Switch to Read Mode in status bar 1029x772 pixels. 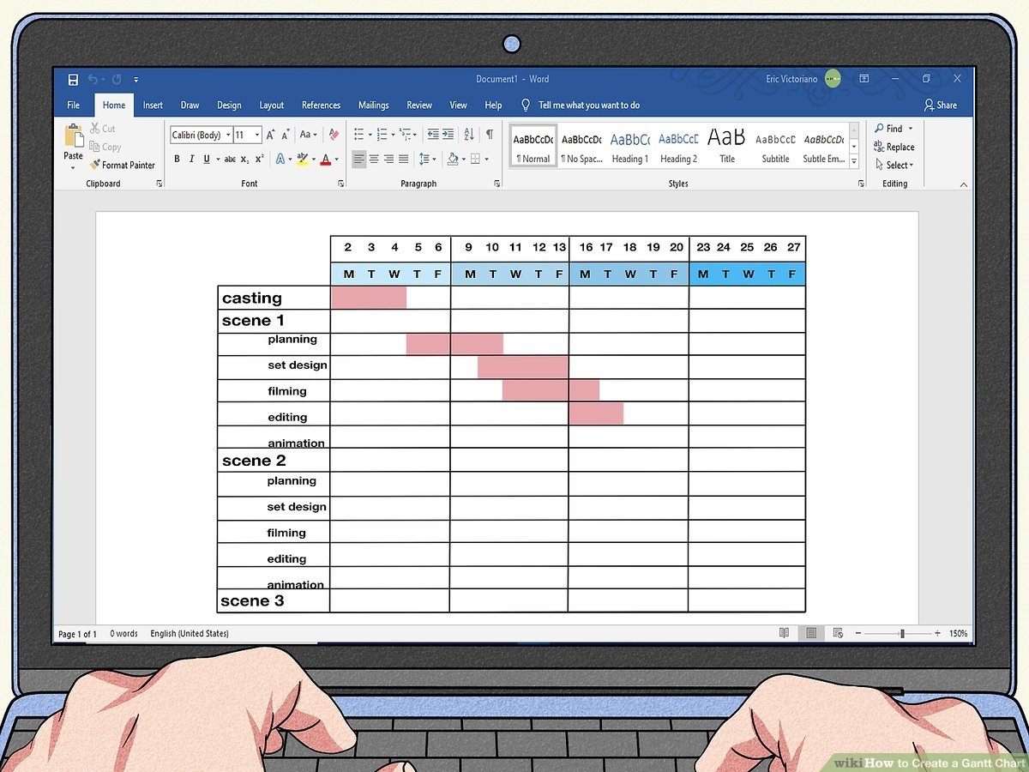(784, 633)
